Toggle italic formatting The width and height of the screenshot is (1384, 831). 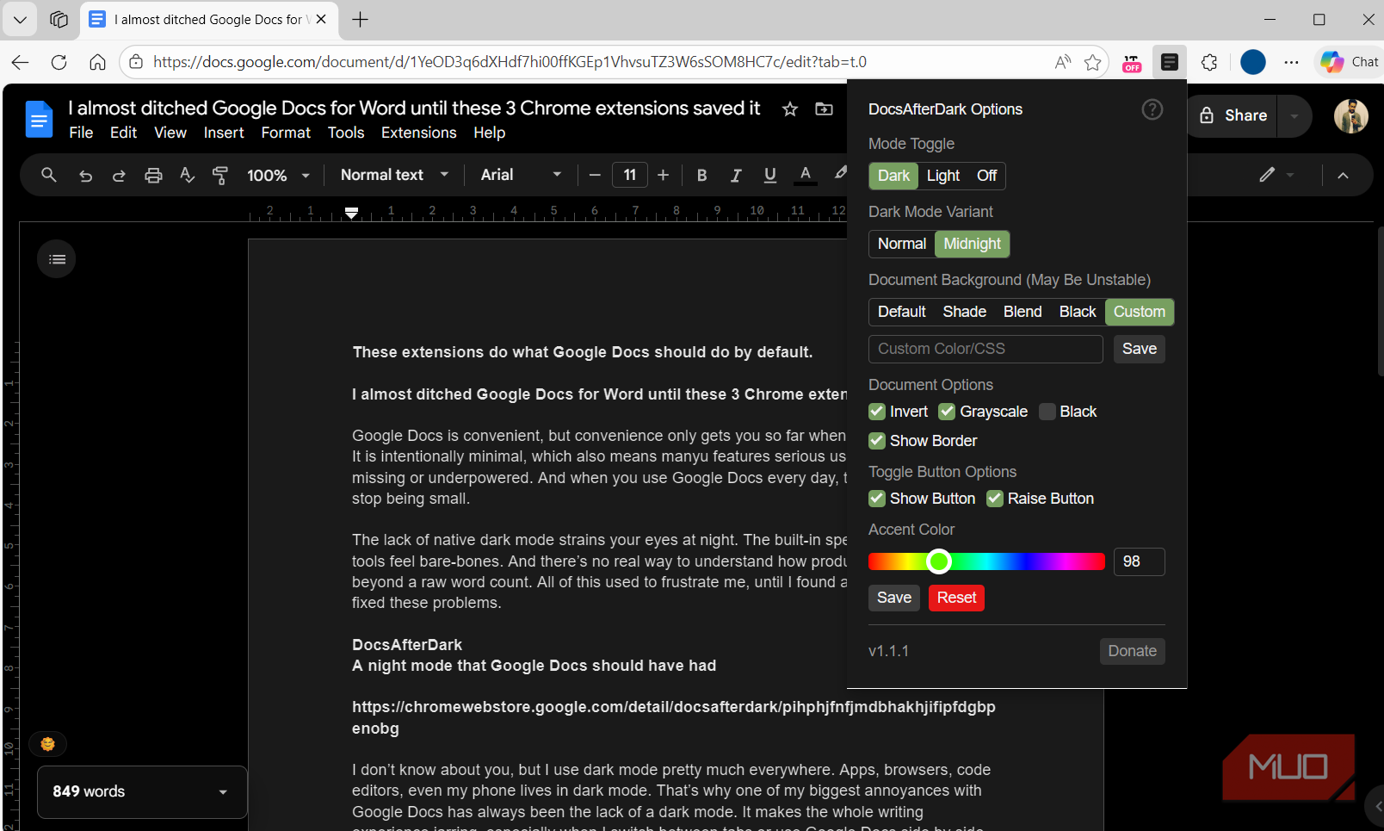click(736, 175)
